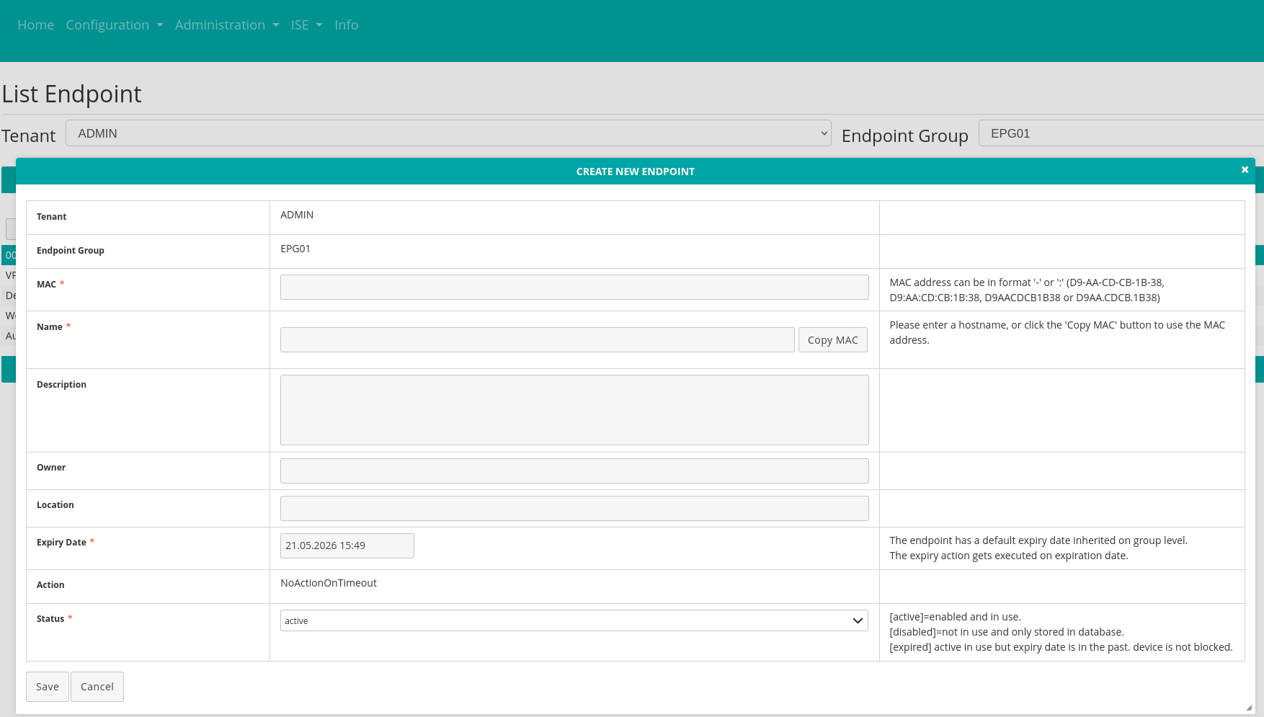
Task: Cancel endpoint creation
Action: pos(97,687)
